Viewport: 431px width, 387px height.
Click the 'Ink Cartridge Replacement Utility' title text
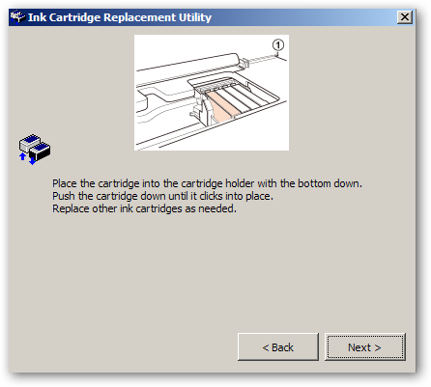coord(120,17)
